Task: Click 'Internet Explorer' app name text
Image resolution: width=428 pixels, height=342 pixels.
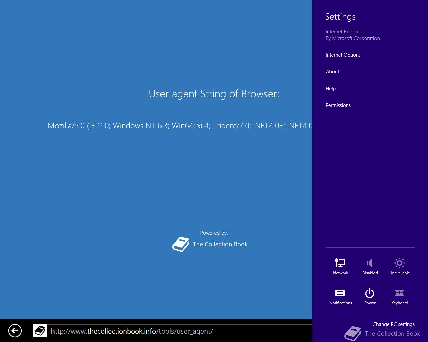Action: (x=343, y=32)
